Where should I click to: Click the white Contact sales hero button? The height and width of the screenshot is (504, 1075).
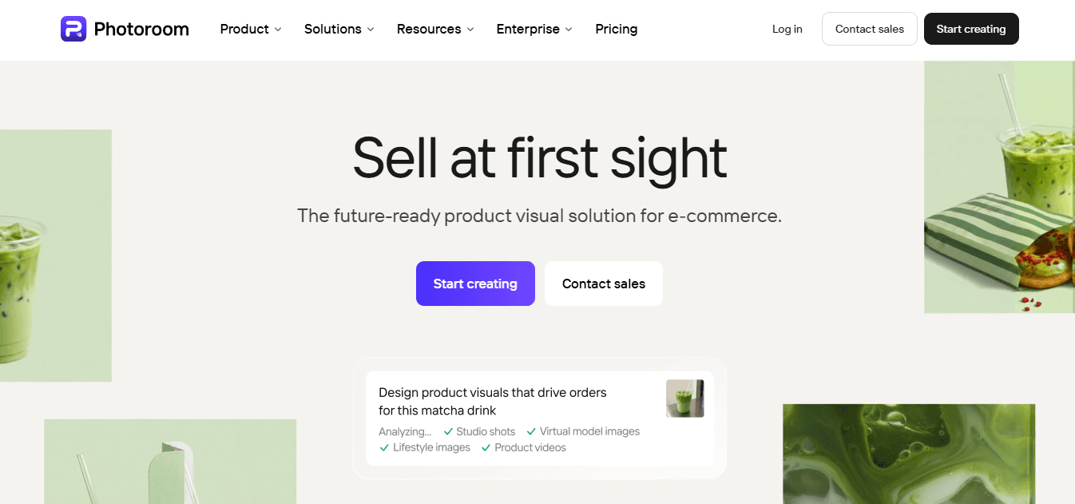click(x=604, y=284)
